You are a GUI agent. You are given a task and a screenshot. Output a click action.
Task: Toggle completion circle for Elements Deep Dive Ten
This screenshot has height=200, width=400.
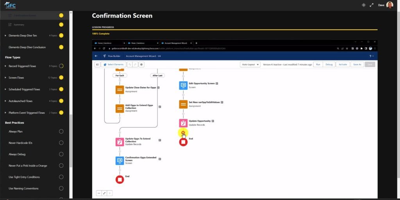pyautogui.click(x=61, y=35)
